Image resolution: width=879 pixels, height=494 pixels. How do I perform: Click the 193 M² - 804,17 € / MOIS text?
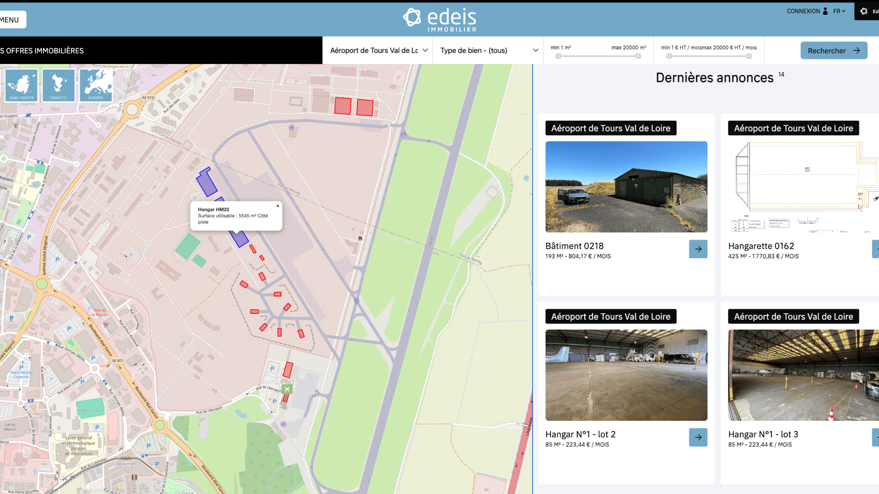coord(578,256)
